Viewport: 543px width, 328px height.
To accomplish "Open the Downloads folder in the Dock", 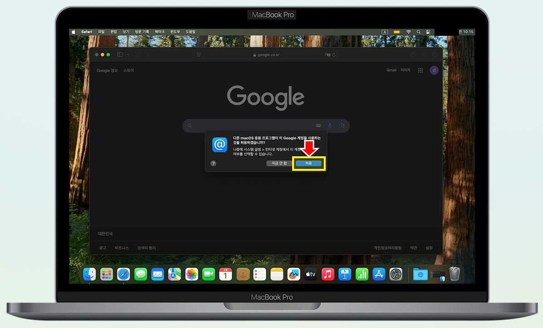I will (420, 275).
